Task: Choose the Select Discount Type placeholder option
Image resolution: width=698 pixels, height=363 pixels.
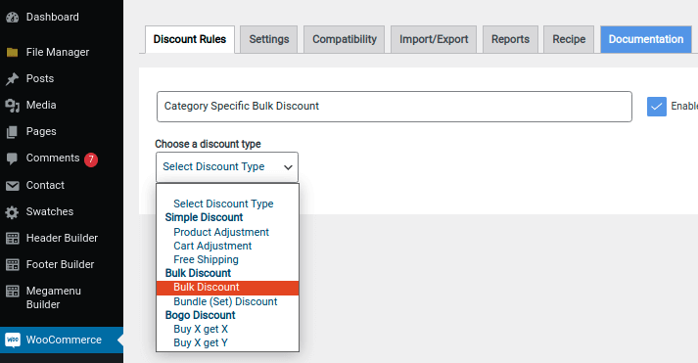Action: pos(227,204)
